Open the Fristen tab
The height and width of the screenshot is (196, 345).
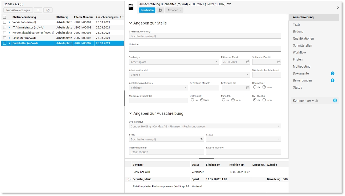coord(298,59)
